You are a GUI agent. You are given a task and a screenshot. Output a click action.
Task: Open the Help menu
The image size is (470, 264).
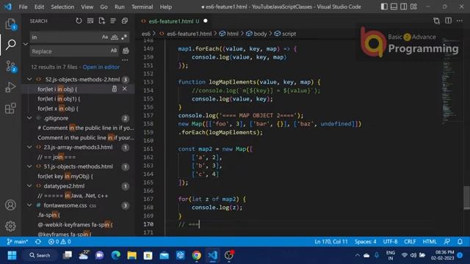[166, 7]
